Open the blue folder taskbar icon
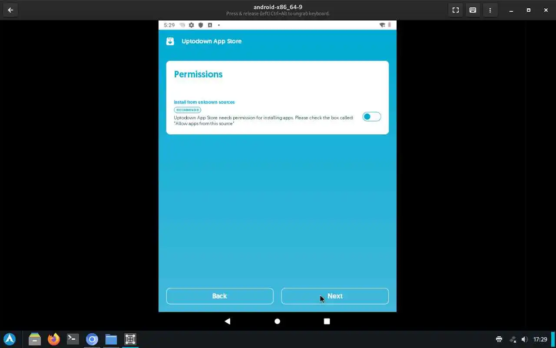Image resolution: width=556 pixels, height=348 pixels. click(x=111, y=339)
